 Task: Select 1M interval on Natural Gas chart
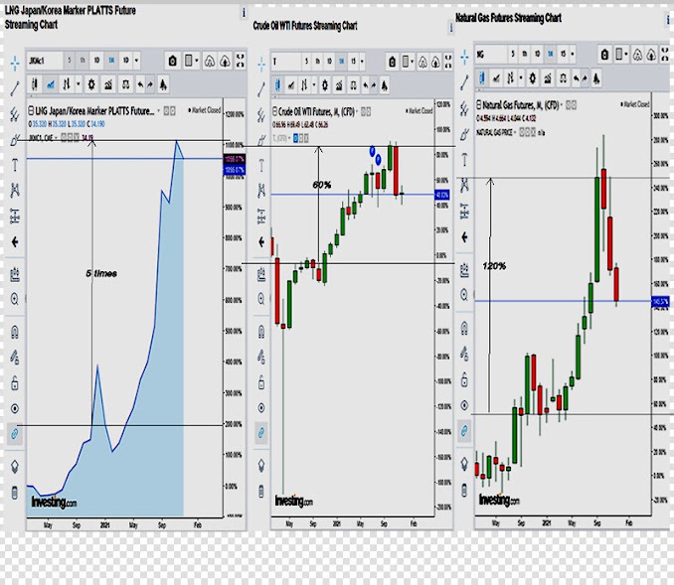[550, 54]
